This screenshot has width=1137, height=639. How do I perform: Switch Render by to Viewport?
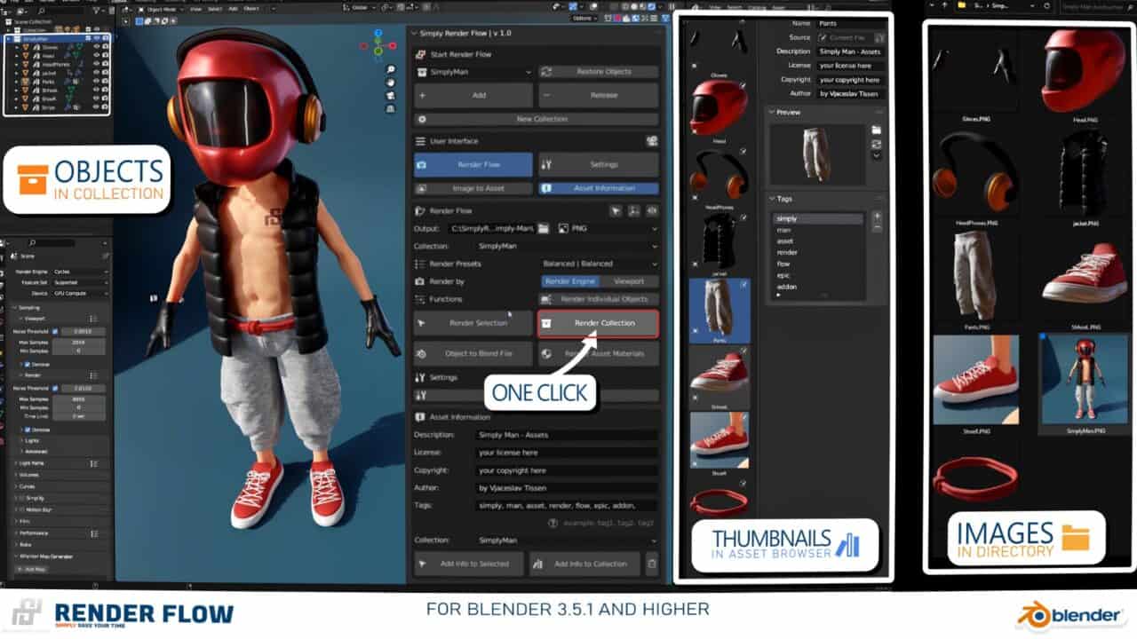(629, 281)
